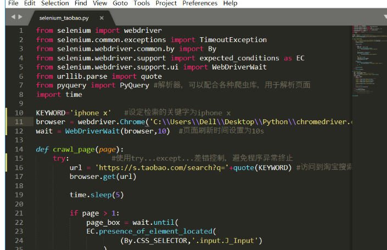Click the 'try:' keyword on line 15
The width and height of the screenshot is (387, 250).
(x=61, y=159)
